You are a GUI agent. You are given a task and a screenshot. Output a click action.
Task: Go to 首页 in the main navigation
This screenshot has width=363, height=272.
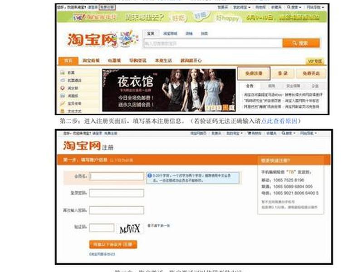69,61
